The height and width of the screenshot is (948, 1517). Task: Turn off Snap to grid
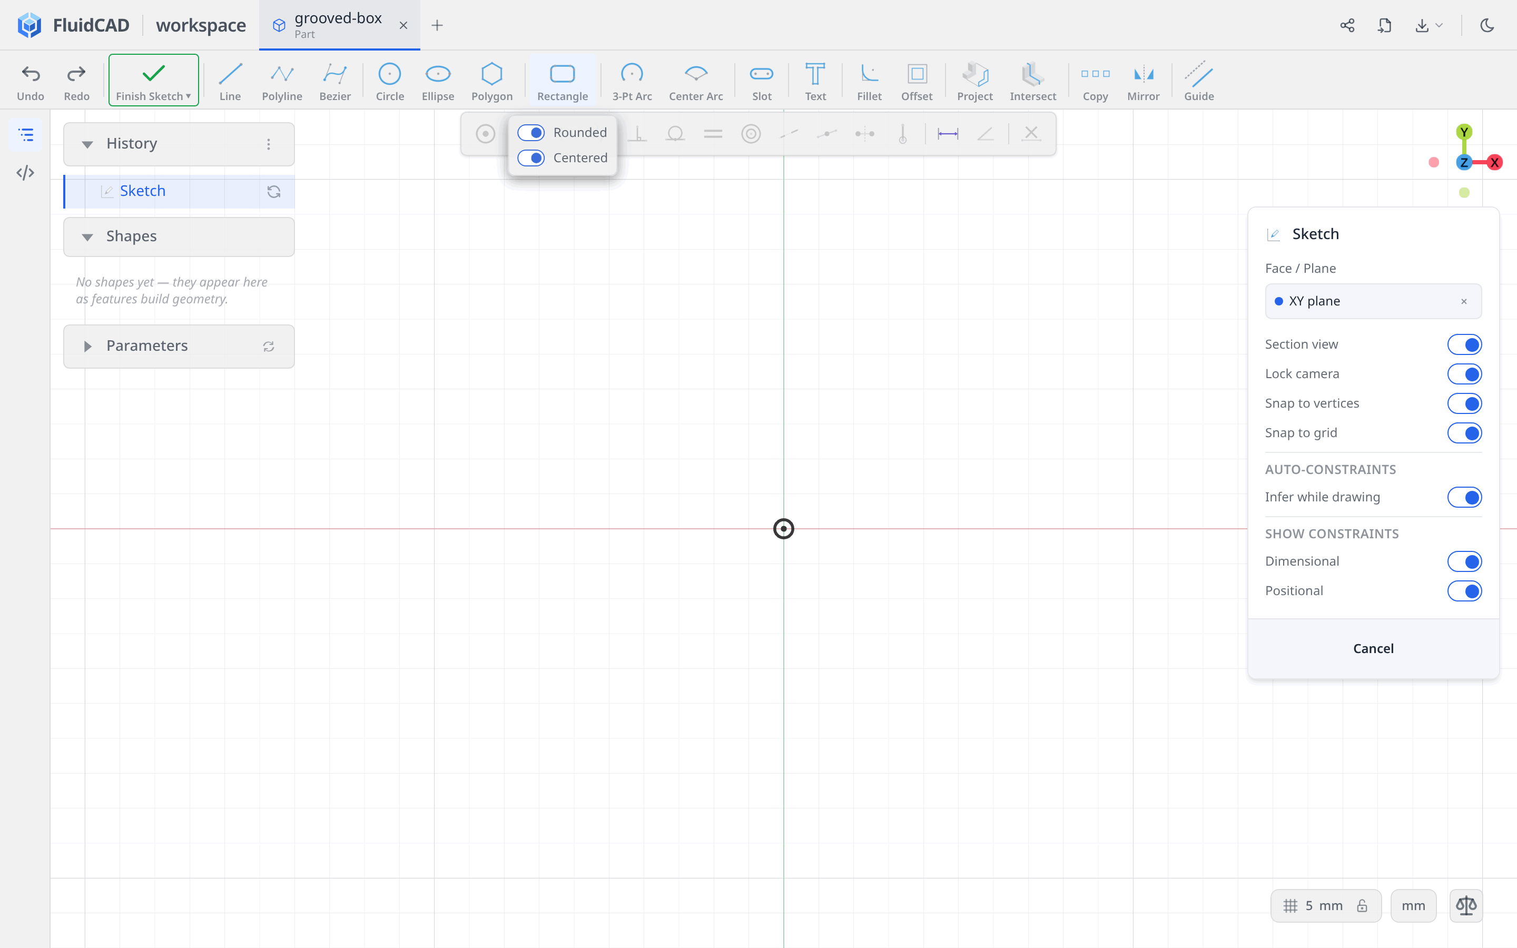click(1464, 432)
